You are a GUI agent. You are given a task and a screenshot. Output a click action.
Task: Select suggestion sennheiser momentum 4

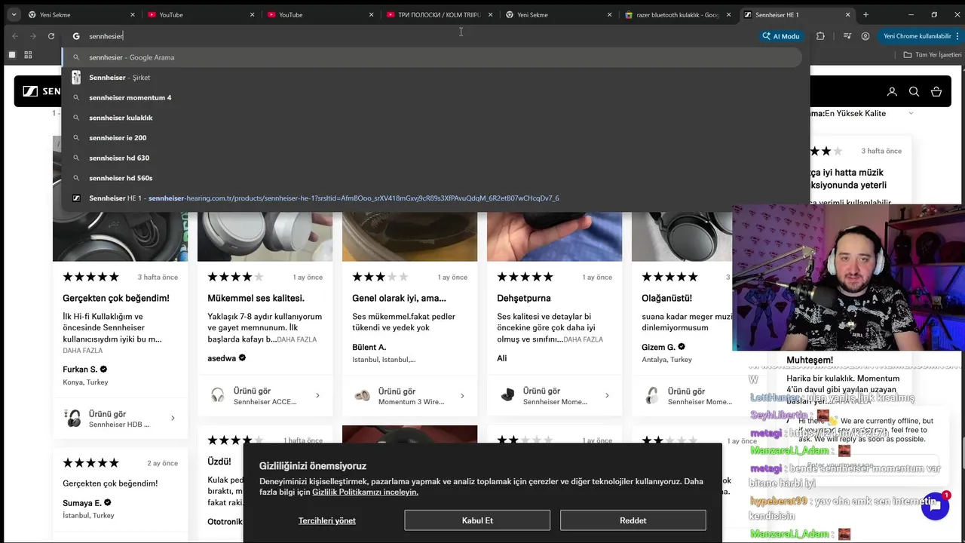point(431,97)
